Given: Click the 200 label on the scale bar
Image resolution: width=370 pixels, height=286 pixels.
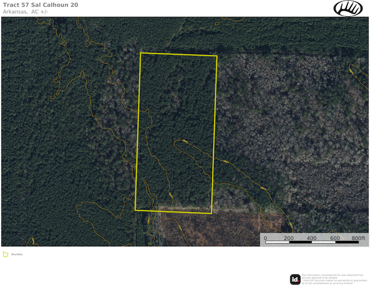Looking at the screenshot, I should click(x=288, y=238).
